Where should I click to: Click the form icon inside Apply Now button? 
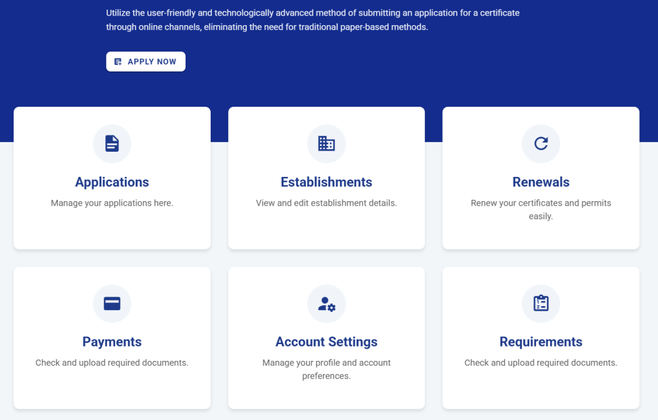(118, 62)
